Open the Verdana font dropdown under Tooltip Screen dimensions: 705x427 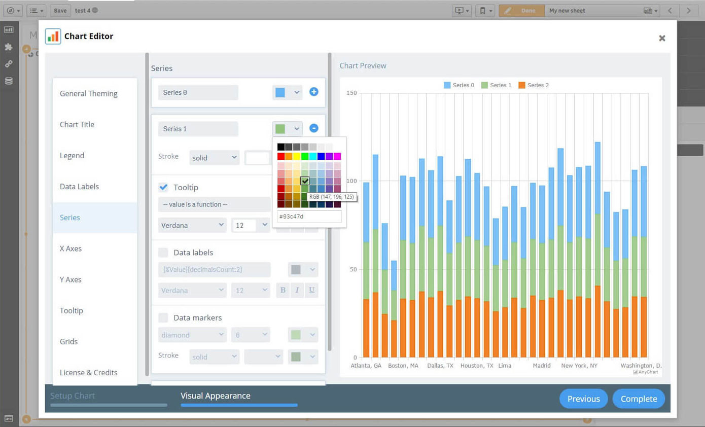coord(192,225)
